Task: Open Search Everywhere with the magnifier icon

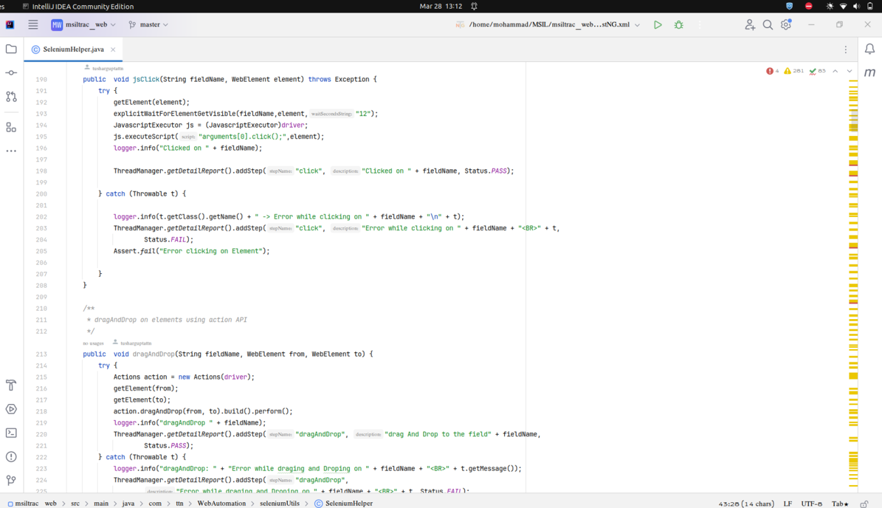Action: (x=768, y=24)
